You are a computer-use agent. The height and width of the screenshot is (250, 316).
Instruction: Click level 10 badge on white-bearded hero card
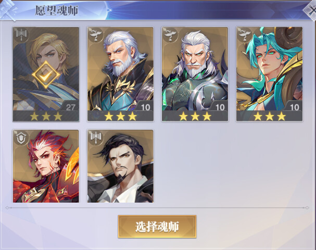pos(145,107)
